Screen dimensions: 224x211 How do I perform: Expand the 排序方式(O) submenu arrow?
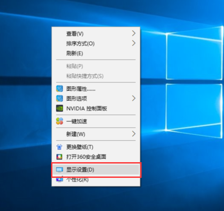[134, 43]
